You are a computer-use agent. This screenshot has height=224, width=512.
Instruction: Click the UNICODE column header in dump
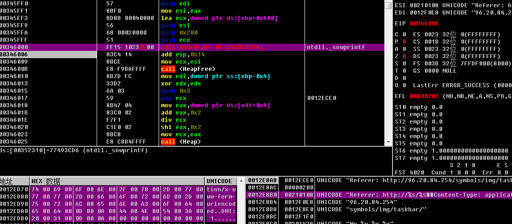click(221, 181)
